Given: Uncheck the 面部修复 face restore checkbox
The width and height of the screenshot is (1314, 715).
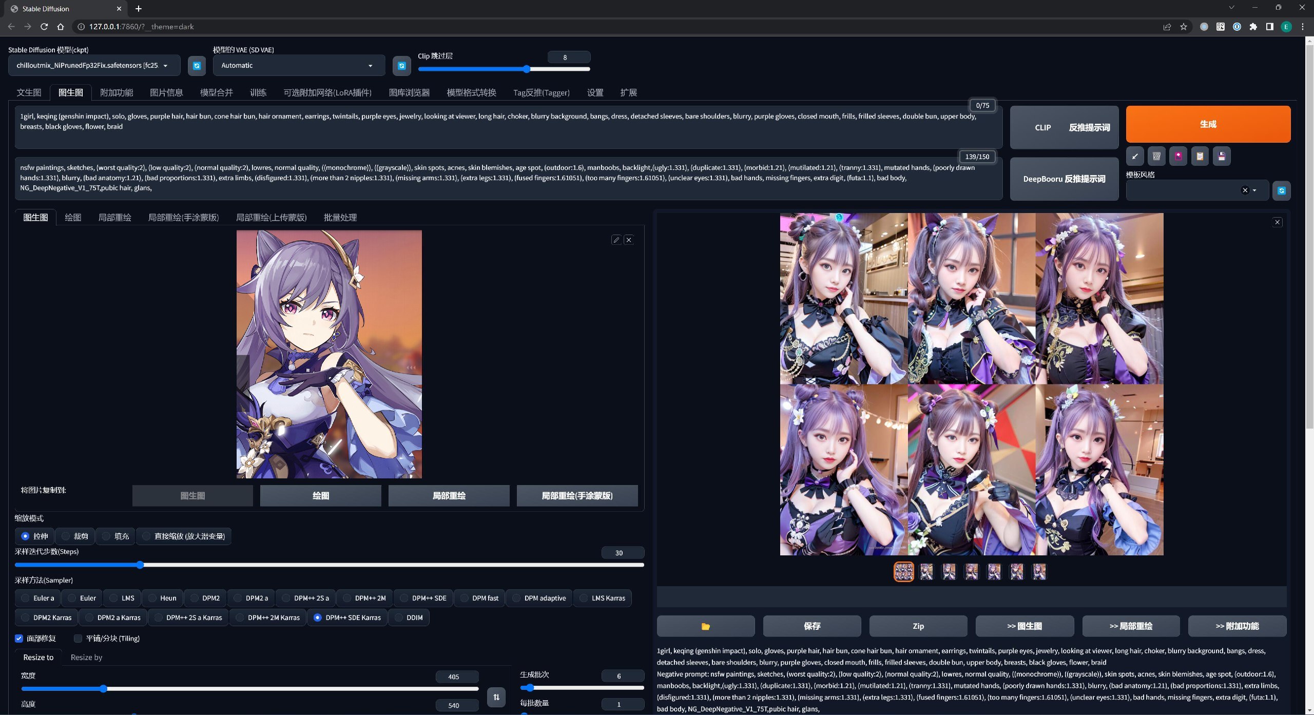Looking at the screenshot, I should pyautogui.click(x=19, y=638).
